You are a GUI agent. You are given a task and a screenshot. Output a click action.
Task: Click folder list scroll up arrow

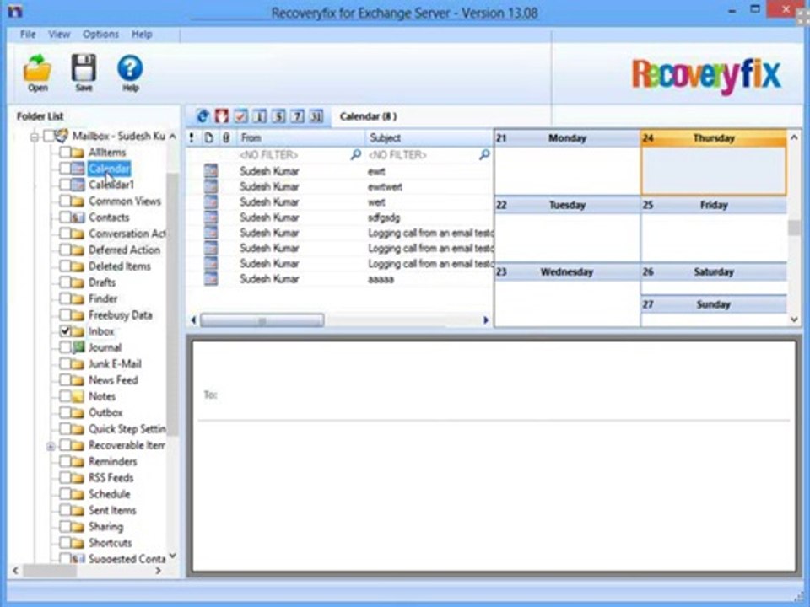click(172, 137)
